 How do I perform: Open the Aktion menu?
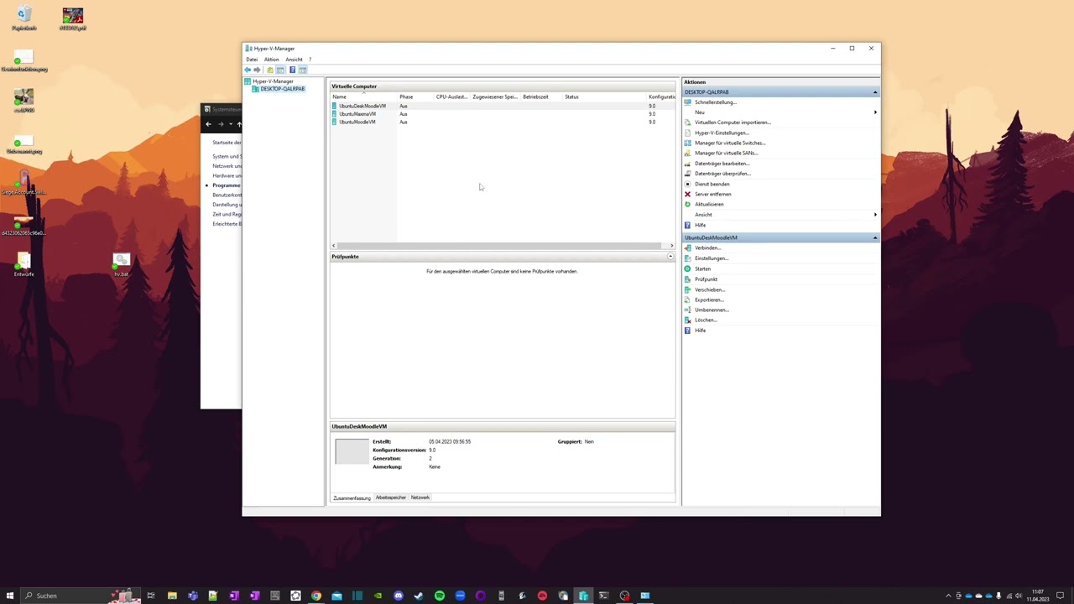click(x=271, y=60)
